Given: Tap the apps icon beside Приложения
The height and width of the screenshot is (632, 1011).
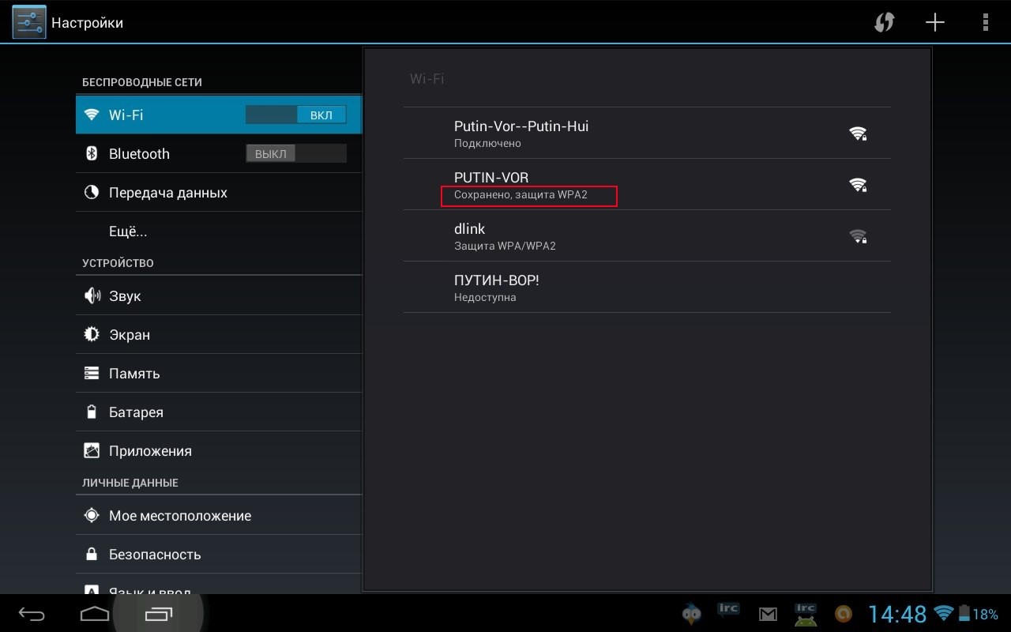Looking at the screenshot, I should (92, 451).
